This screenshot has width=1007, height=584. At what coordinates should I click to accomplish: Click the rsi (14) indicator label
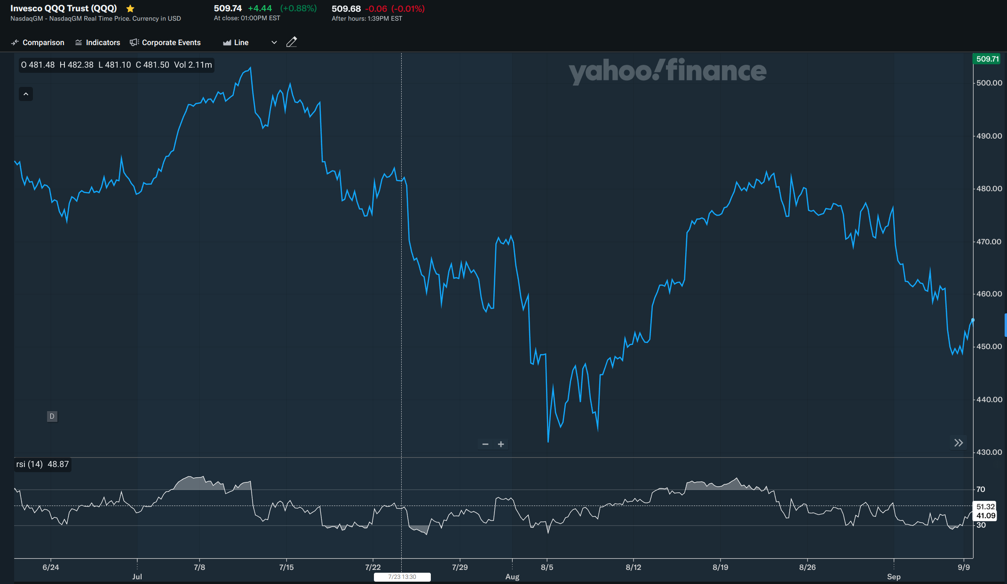[x=30, y=464]
